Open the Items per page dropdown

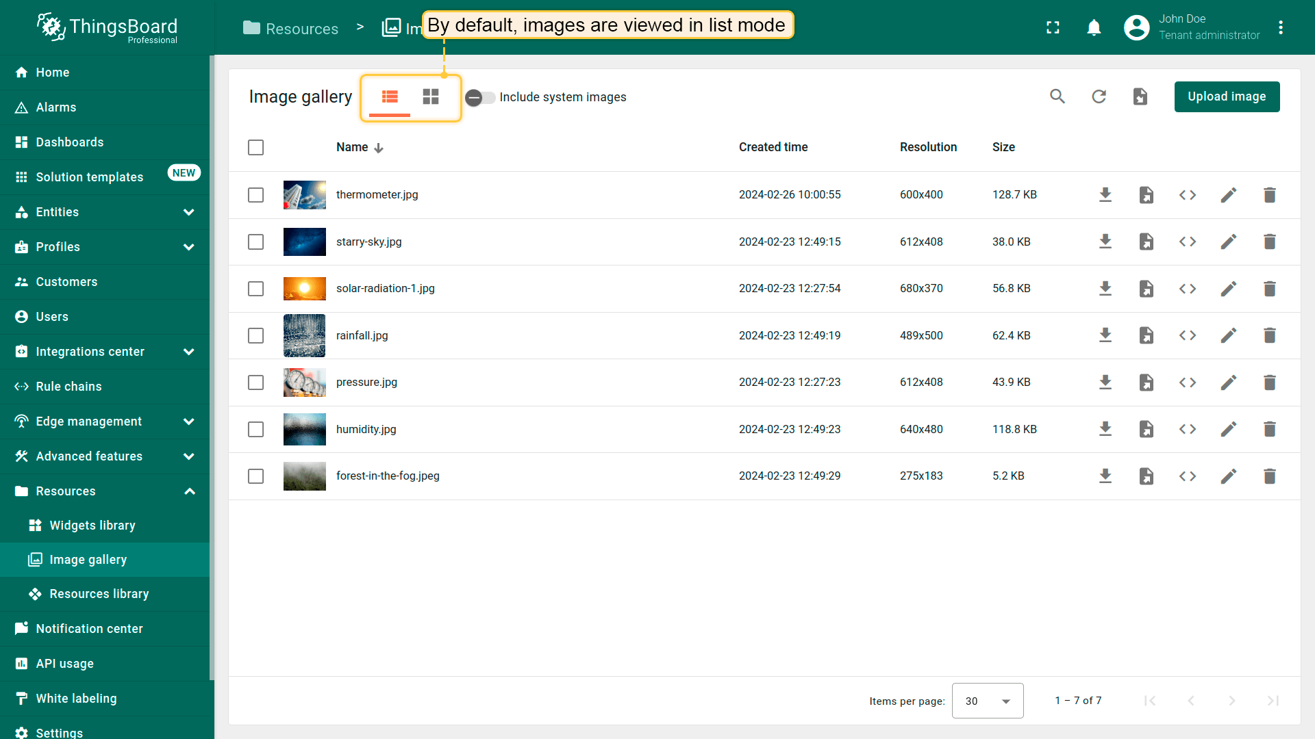pyautogui.click(x=987, y=701)
